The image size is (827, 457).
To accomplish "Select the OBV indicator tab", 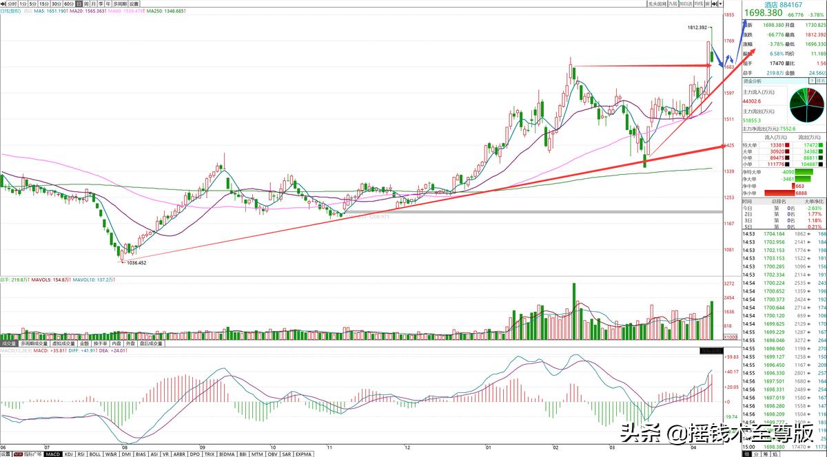I will [273, 454].
